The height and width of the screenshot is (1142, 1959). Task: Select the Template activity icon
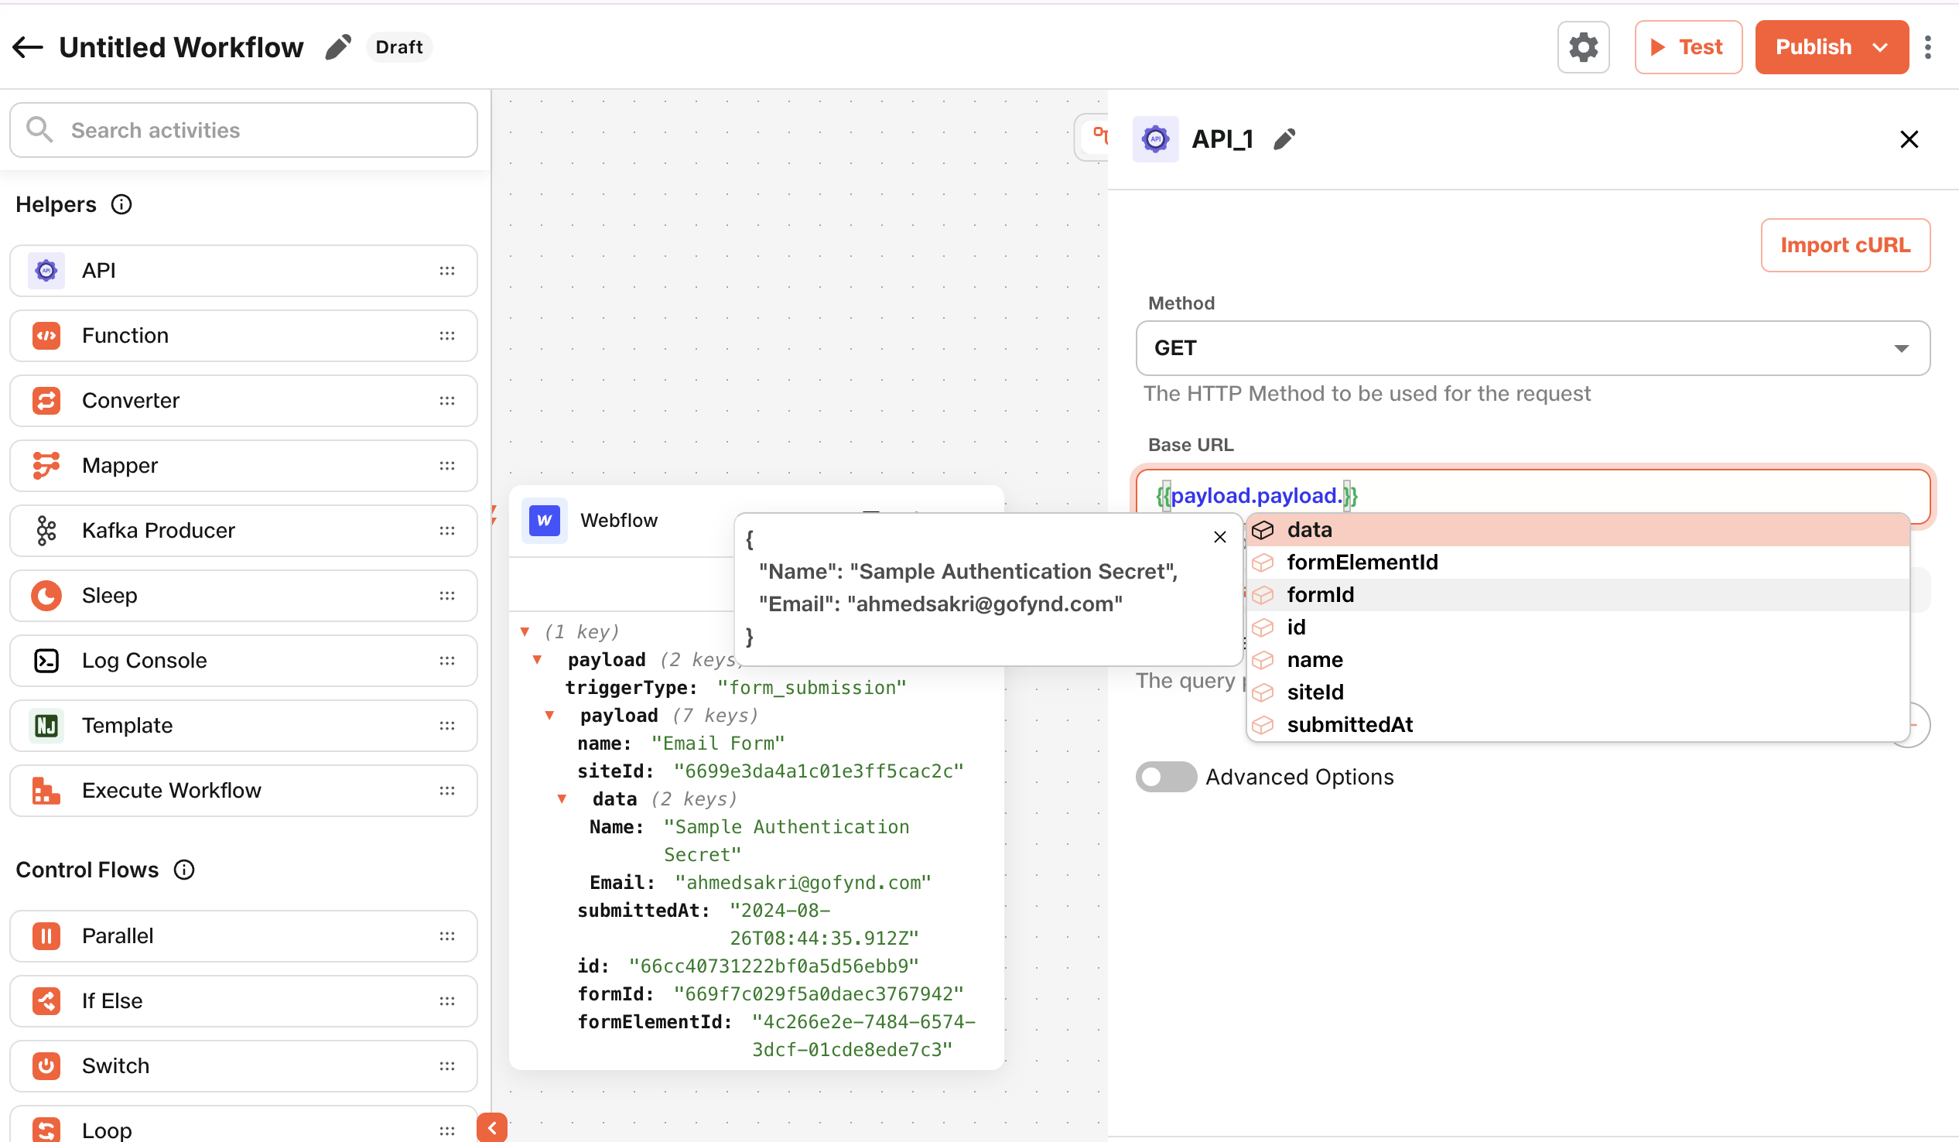46,726
